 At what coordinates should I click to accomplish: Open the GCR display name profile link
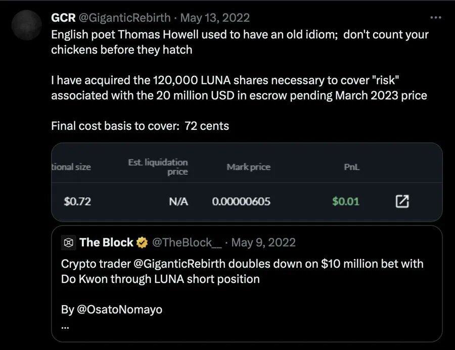62,18
